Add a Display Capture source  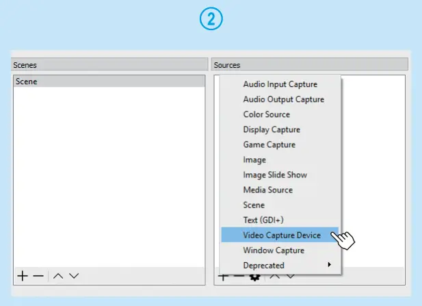pos(280,129)
